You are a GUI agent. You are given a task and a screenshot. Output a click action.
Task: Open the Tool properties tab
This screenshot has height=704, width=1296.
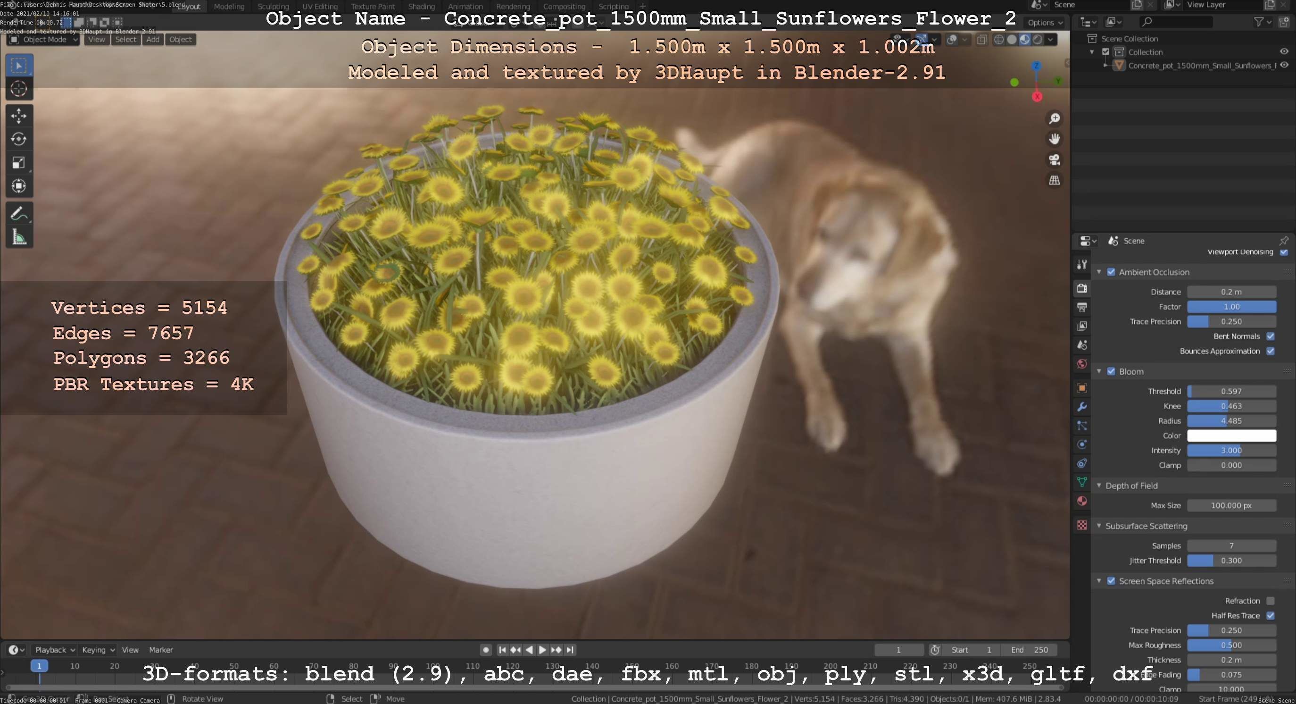pyautogui.click(x=1082, y=264)
